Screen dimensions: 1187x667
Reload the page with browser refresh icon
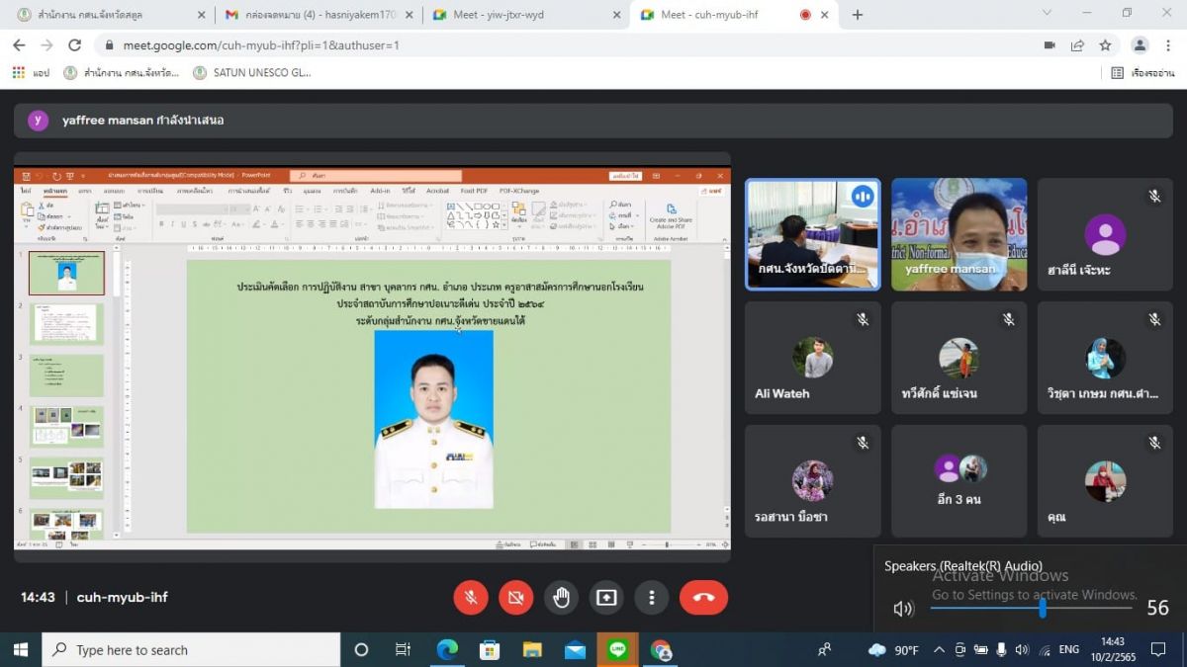74,45
